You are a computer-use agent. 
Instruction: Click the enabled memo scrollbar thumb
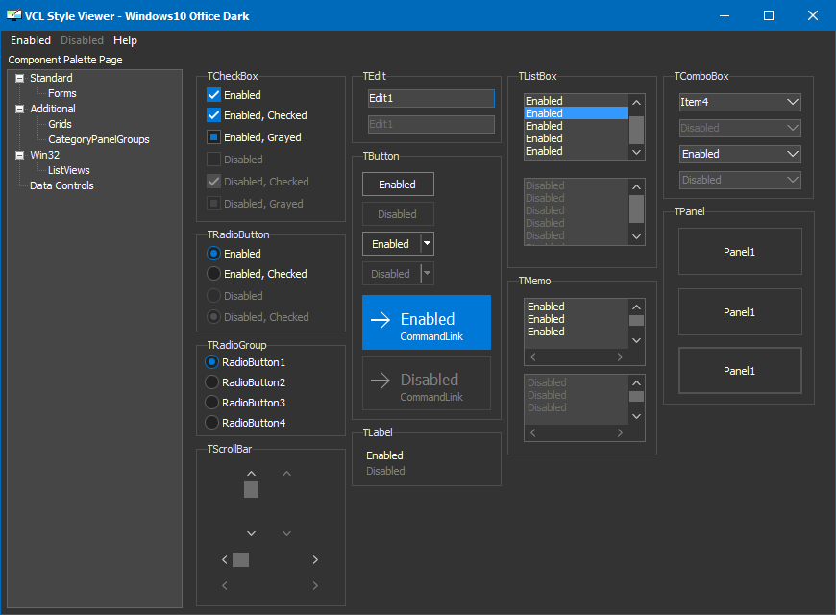[x=636, y=321]
